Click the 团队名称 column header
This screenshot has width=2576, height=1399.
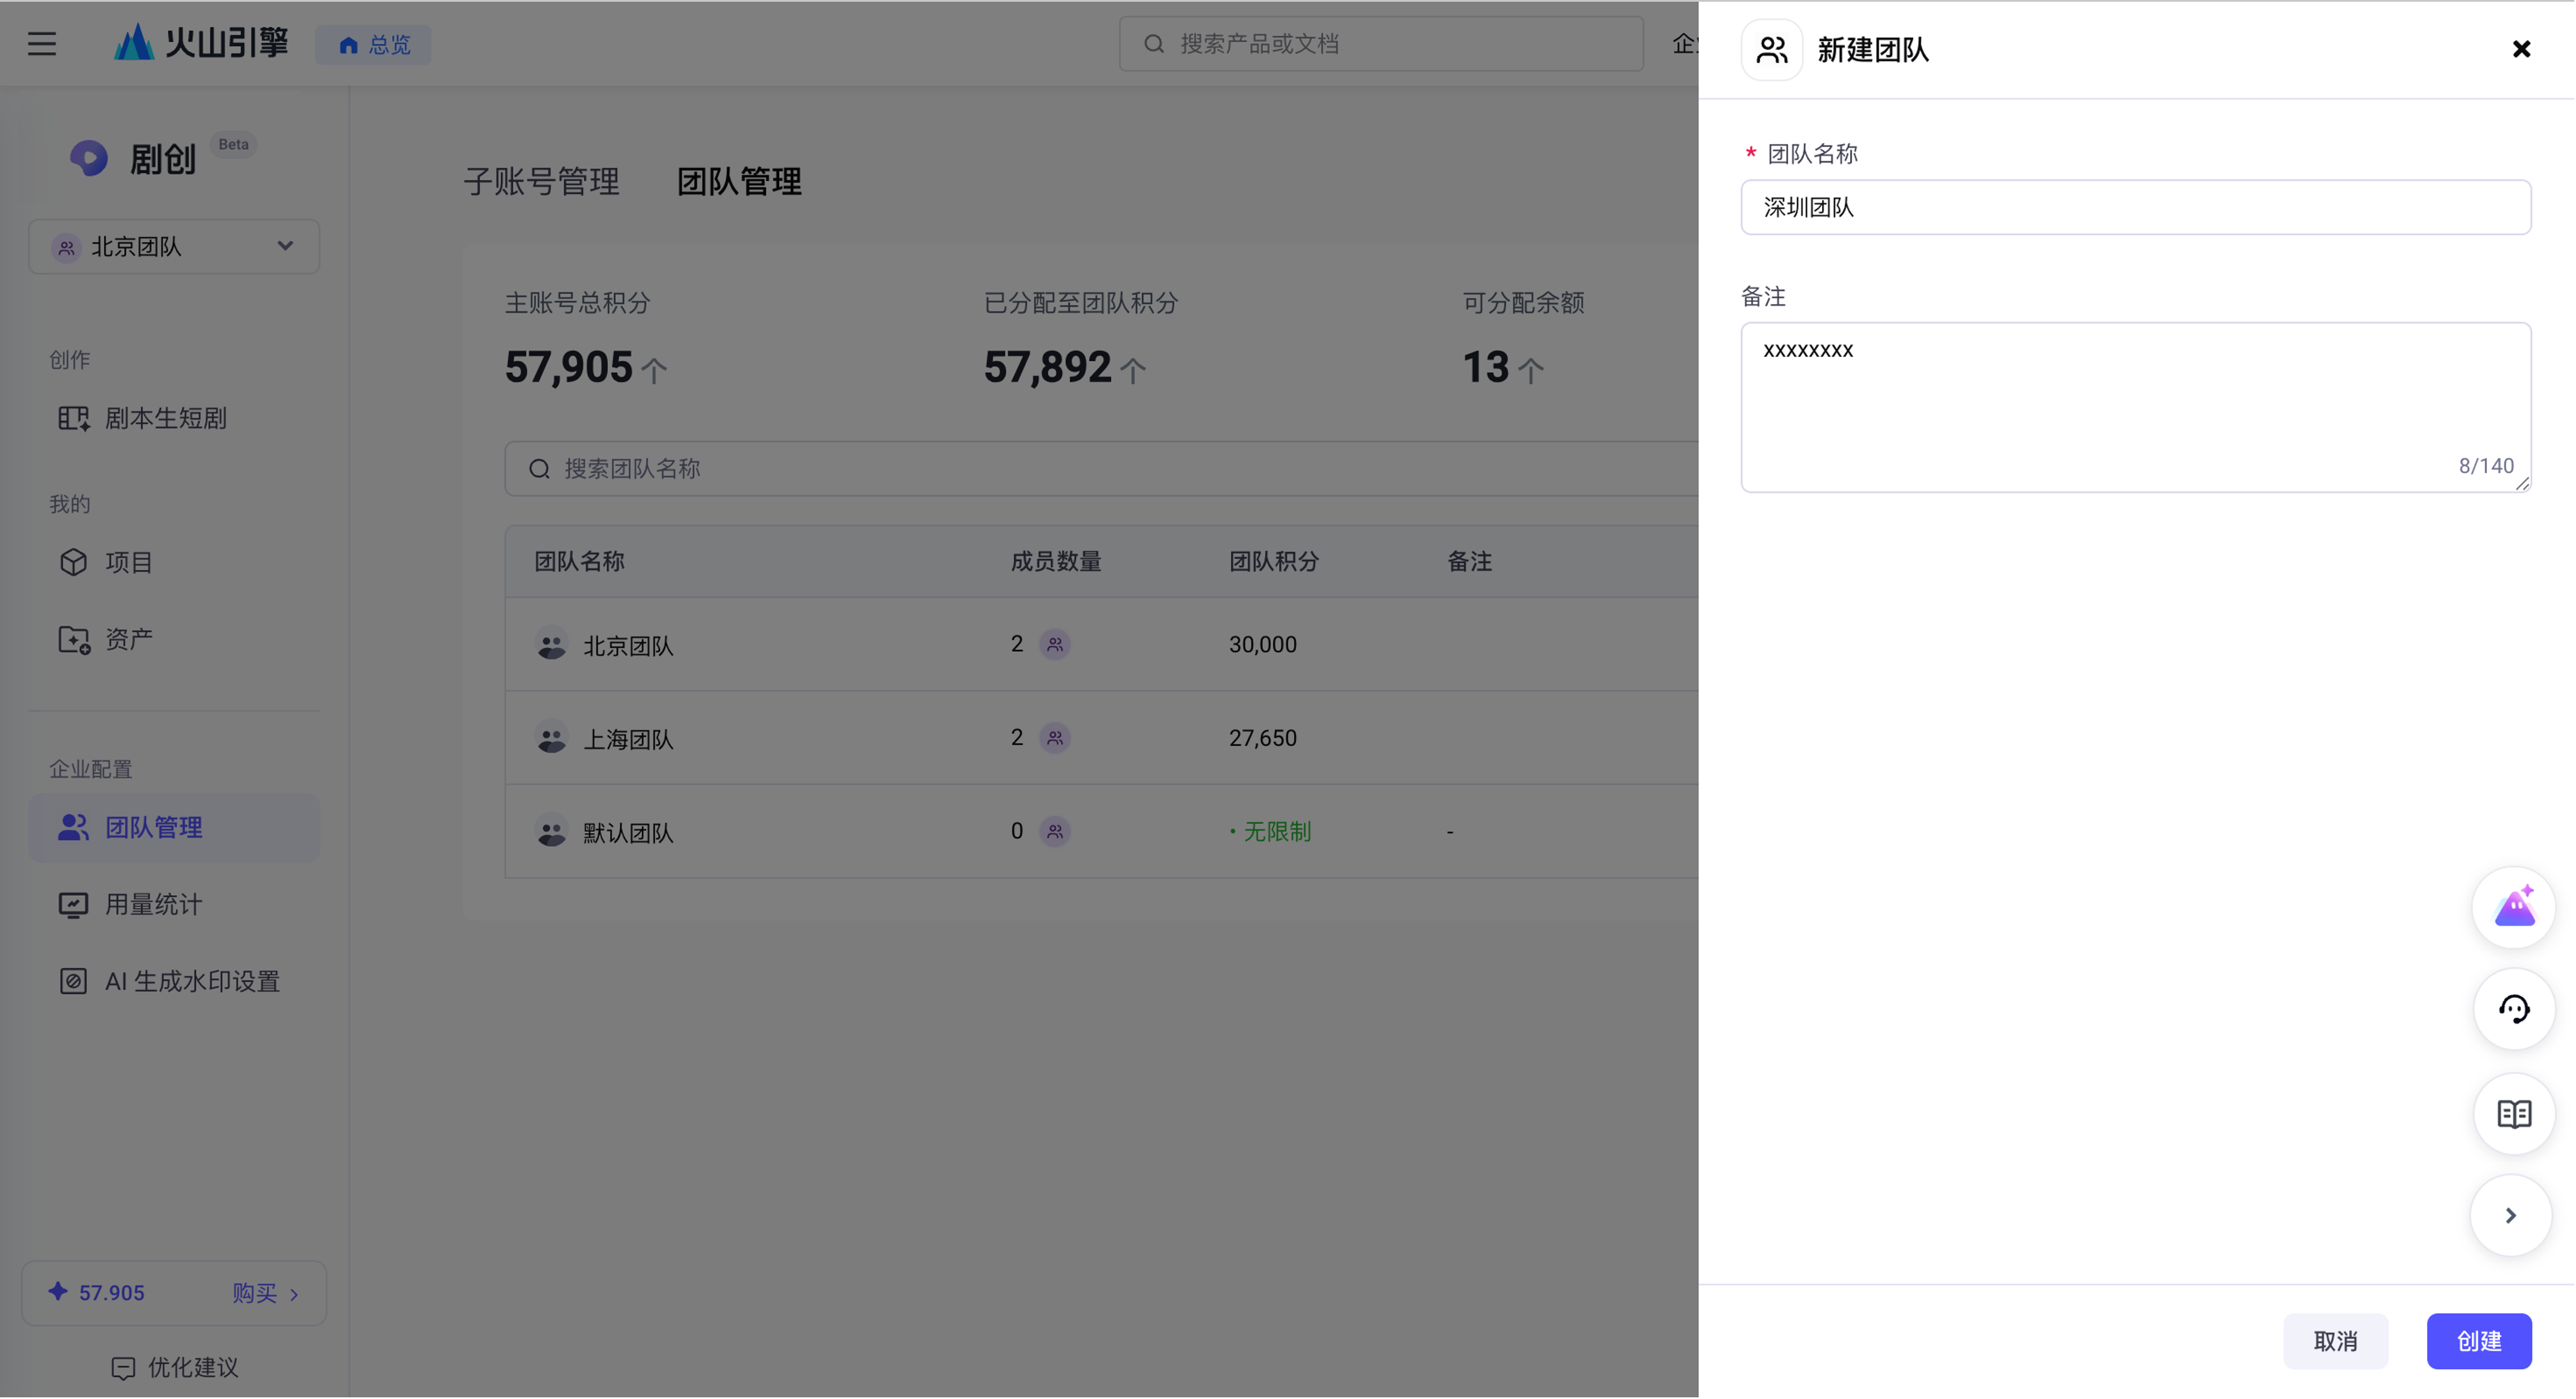point(579,562)
